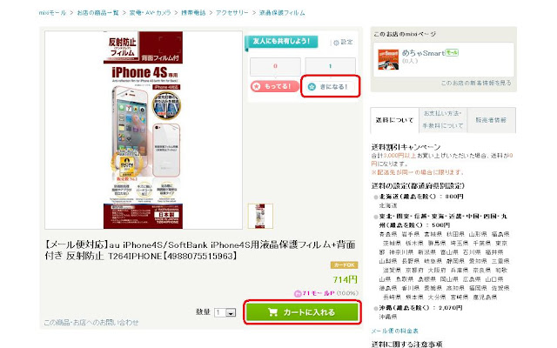The width and height of the screenshot is (557, 348).
Task: Open the 数量 quantity dropdown
Action: pos(225,312)
